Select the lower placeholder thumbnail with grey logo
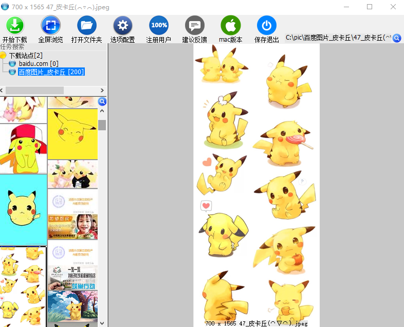Viewport: 404px width, 327px height. click(72, 252)
